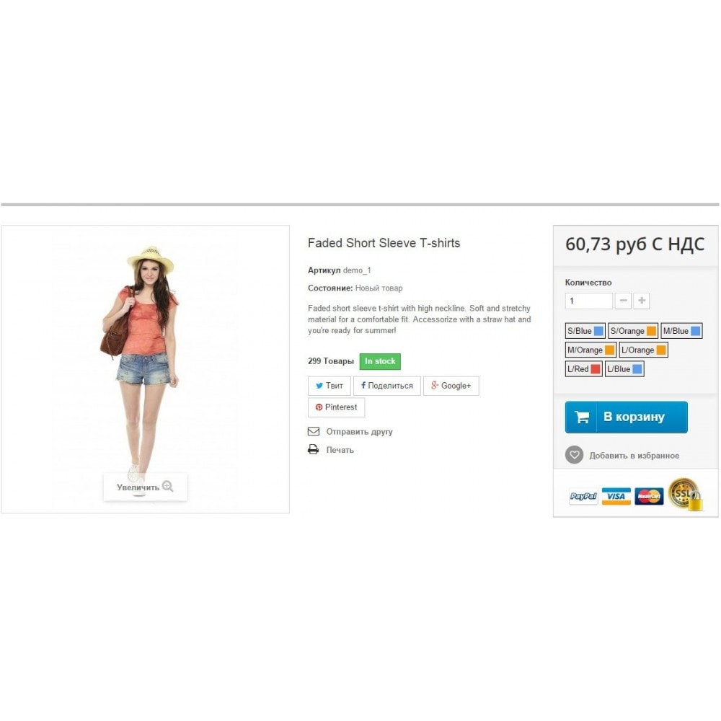Open the Добавить в избранное link
Image resolution: width=721 pixels, height=721 pixels.
tap(634, 455)
